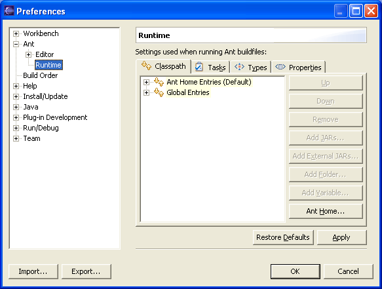
Task: Expand Ant Home Entries (Default)
Action: coord(146,82)
